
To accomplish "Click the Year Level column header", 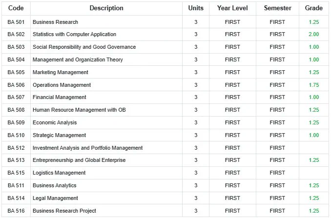I will coord(232,8).
